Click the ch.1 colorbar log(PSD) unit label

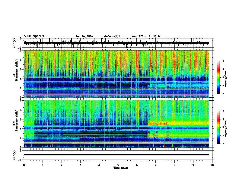[x=226, y=79]
